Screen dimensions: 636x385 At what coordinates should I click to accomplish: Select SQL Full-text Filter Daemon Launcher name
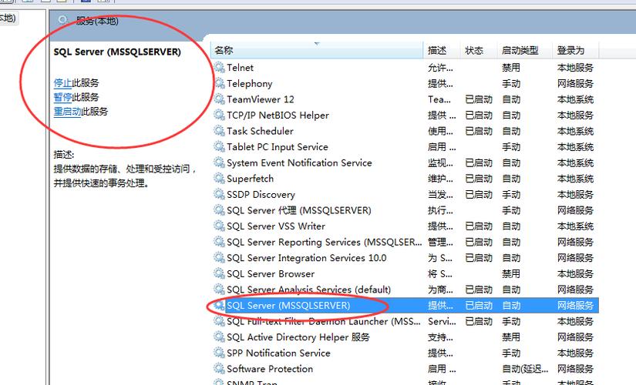click(324, 321)
